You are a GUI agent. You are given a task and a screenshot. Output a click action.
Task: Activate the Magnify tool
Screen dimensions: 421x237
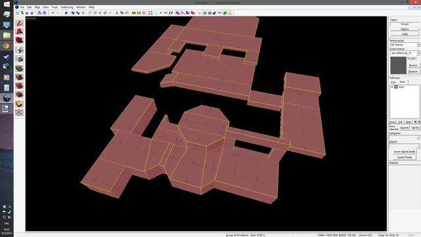[x=19, y=32]
